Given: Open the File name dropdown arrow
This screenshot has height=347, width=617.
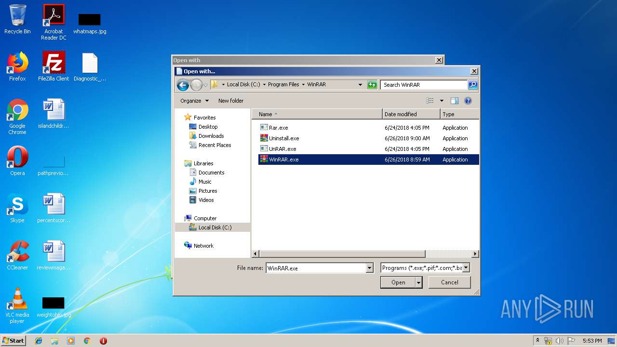Looking at the screenshot, I should pos(370,268).
